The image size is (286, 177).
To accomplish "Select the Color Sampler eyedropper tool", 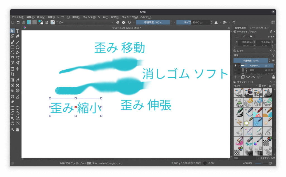I will 18,80.
